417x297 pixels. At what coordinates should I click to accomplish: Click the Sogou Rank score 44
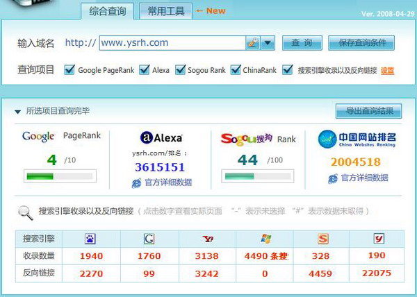[247, 160]
